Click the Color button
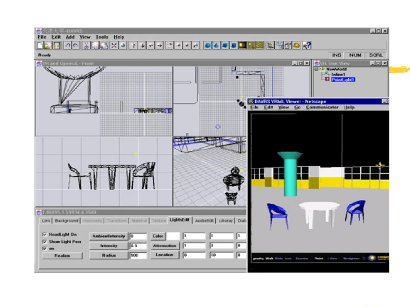Screen dimensions: 410x307 click(x=158, y=236)
